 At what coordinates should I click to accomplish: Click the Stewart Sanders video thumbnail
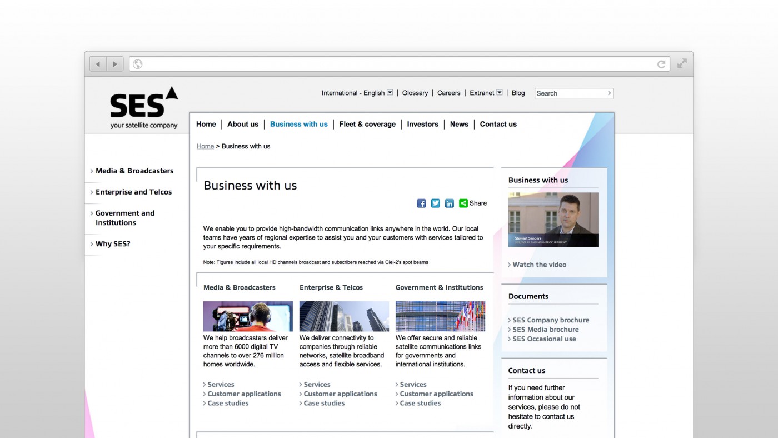(553, 220)
